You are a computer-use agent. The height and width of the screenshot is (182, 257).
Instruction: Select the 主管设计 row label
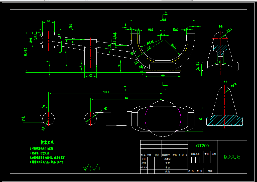[144, 167]
